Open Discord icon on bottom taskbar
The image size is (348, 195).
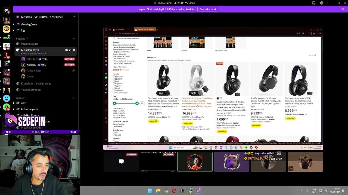point(198,191)
